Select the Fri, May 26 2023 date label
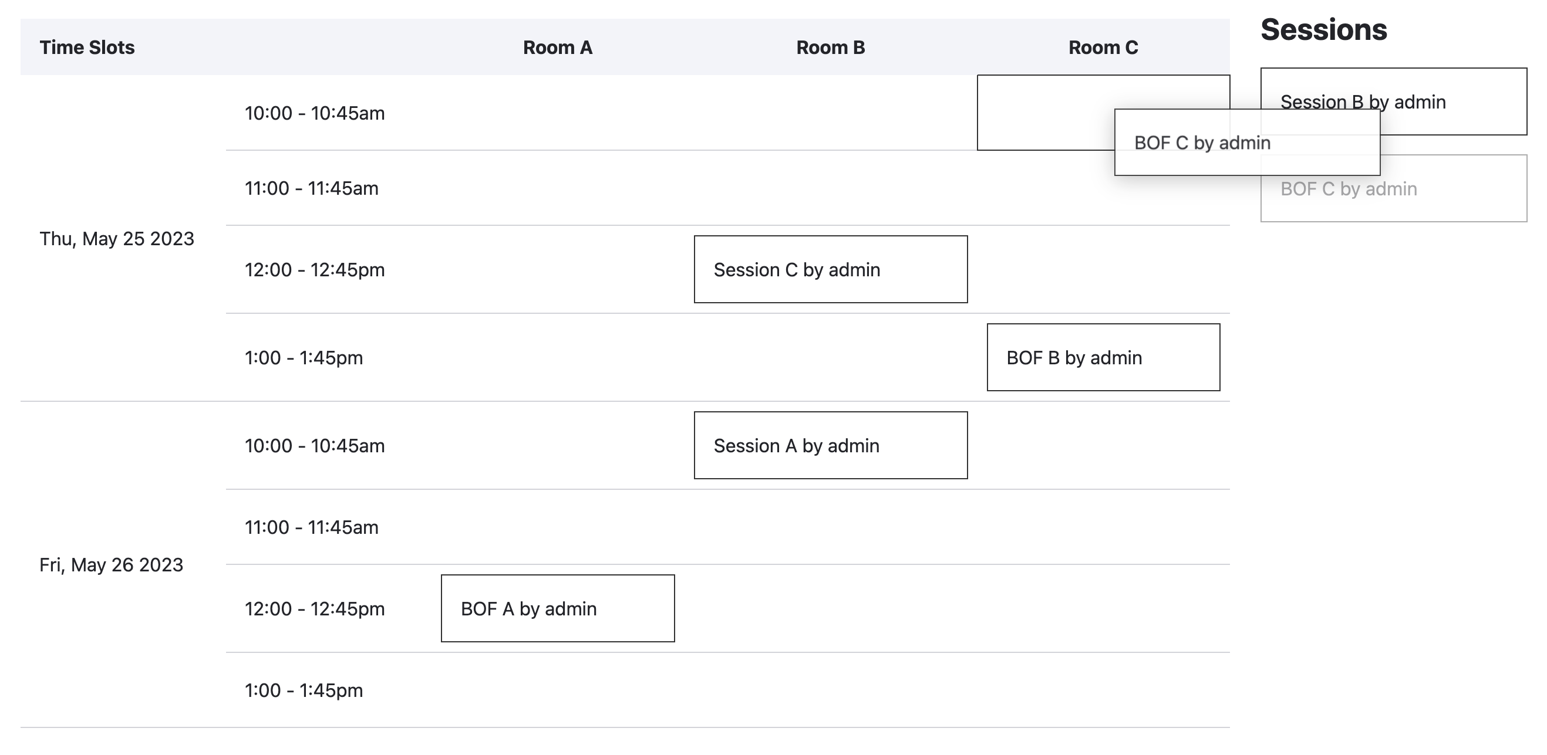Image resolution: width=1547 pixels, height=755 pixels. 111,565
